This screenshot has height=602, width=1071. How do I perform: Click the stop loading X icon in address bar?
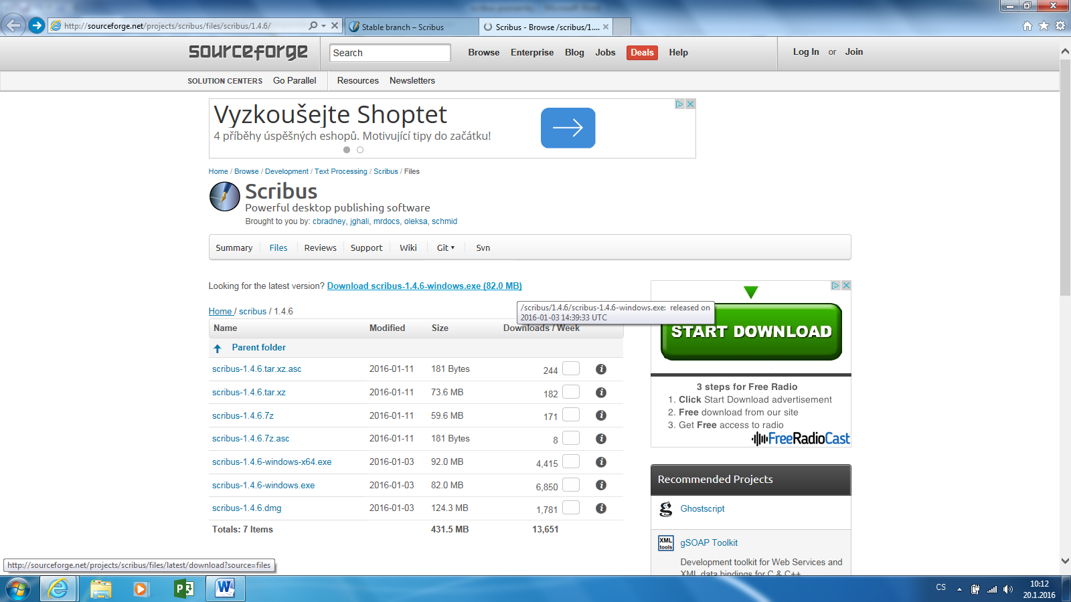coord(335,25)
